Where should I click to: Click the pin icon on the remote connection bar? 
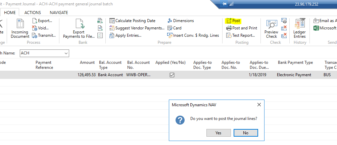pyautogui.click(x=224, y=4)
